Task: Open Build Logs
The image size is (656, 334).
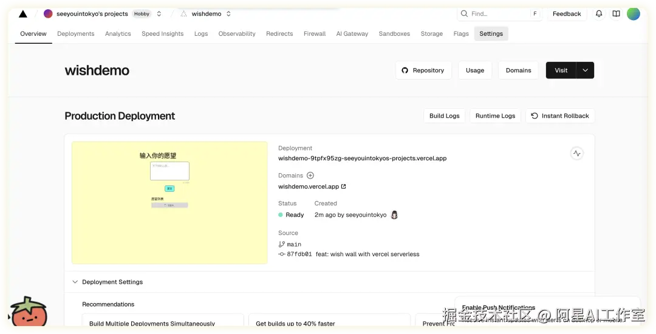Action: coord(444,116)
